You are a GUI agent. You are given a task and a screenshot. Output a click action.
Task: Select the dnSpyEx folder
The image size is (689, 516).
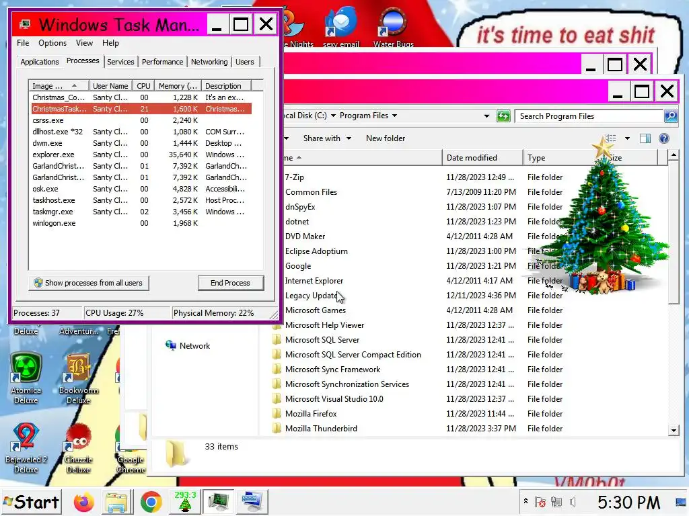(299, 207)
